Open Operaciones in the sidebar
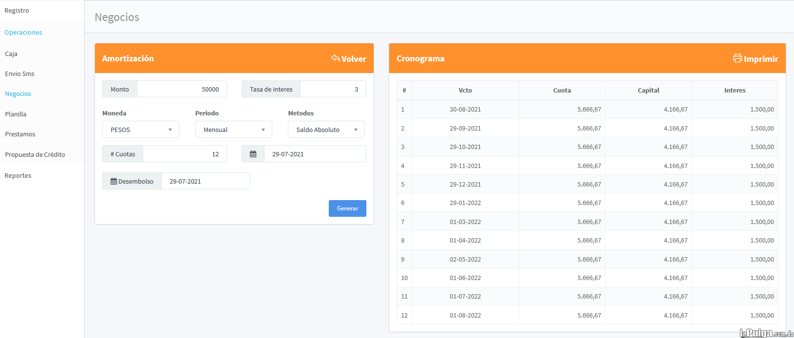Viewport: 794px width, 338px height. pyautogui.click(x=23, y=33)
